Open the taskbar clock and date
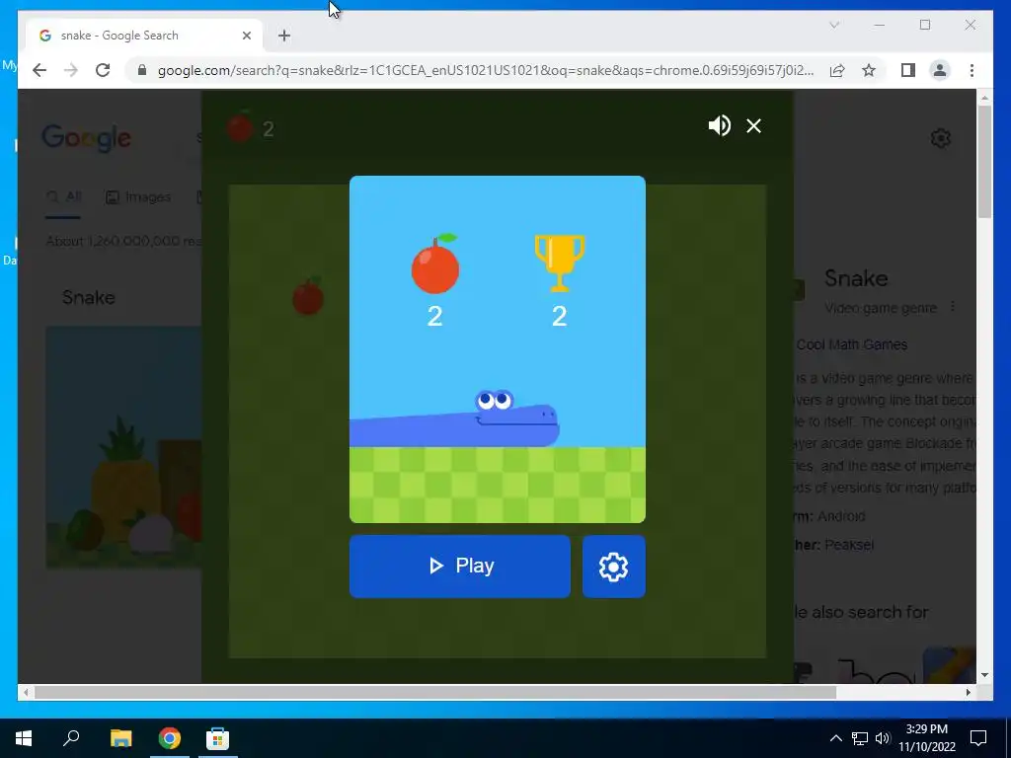The width and height of the screenshot is (1011, 758). (x=926, y=738)
